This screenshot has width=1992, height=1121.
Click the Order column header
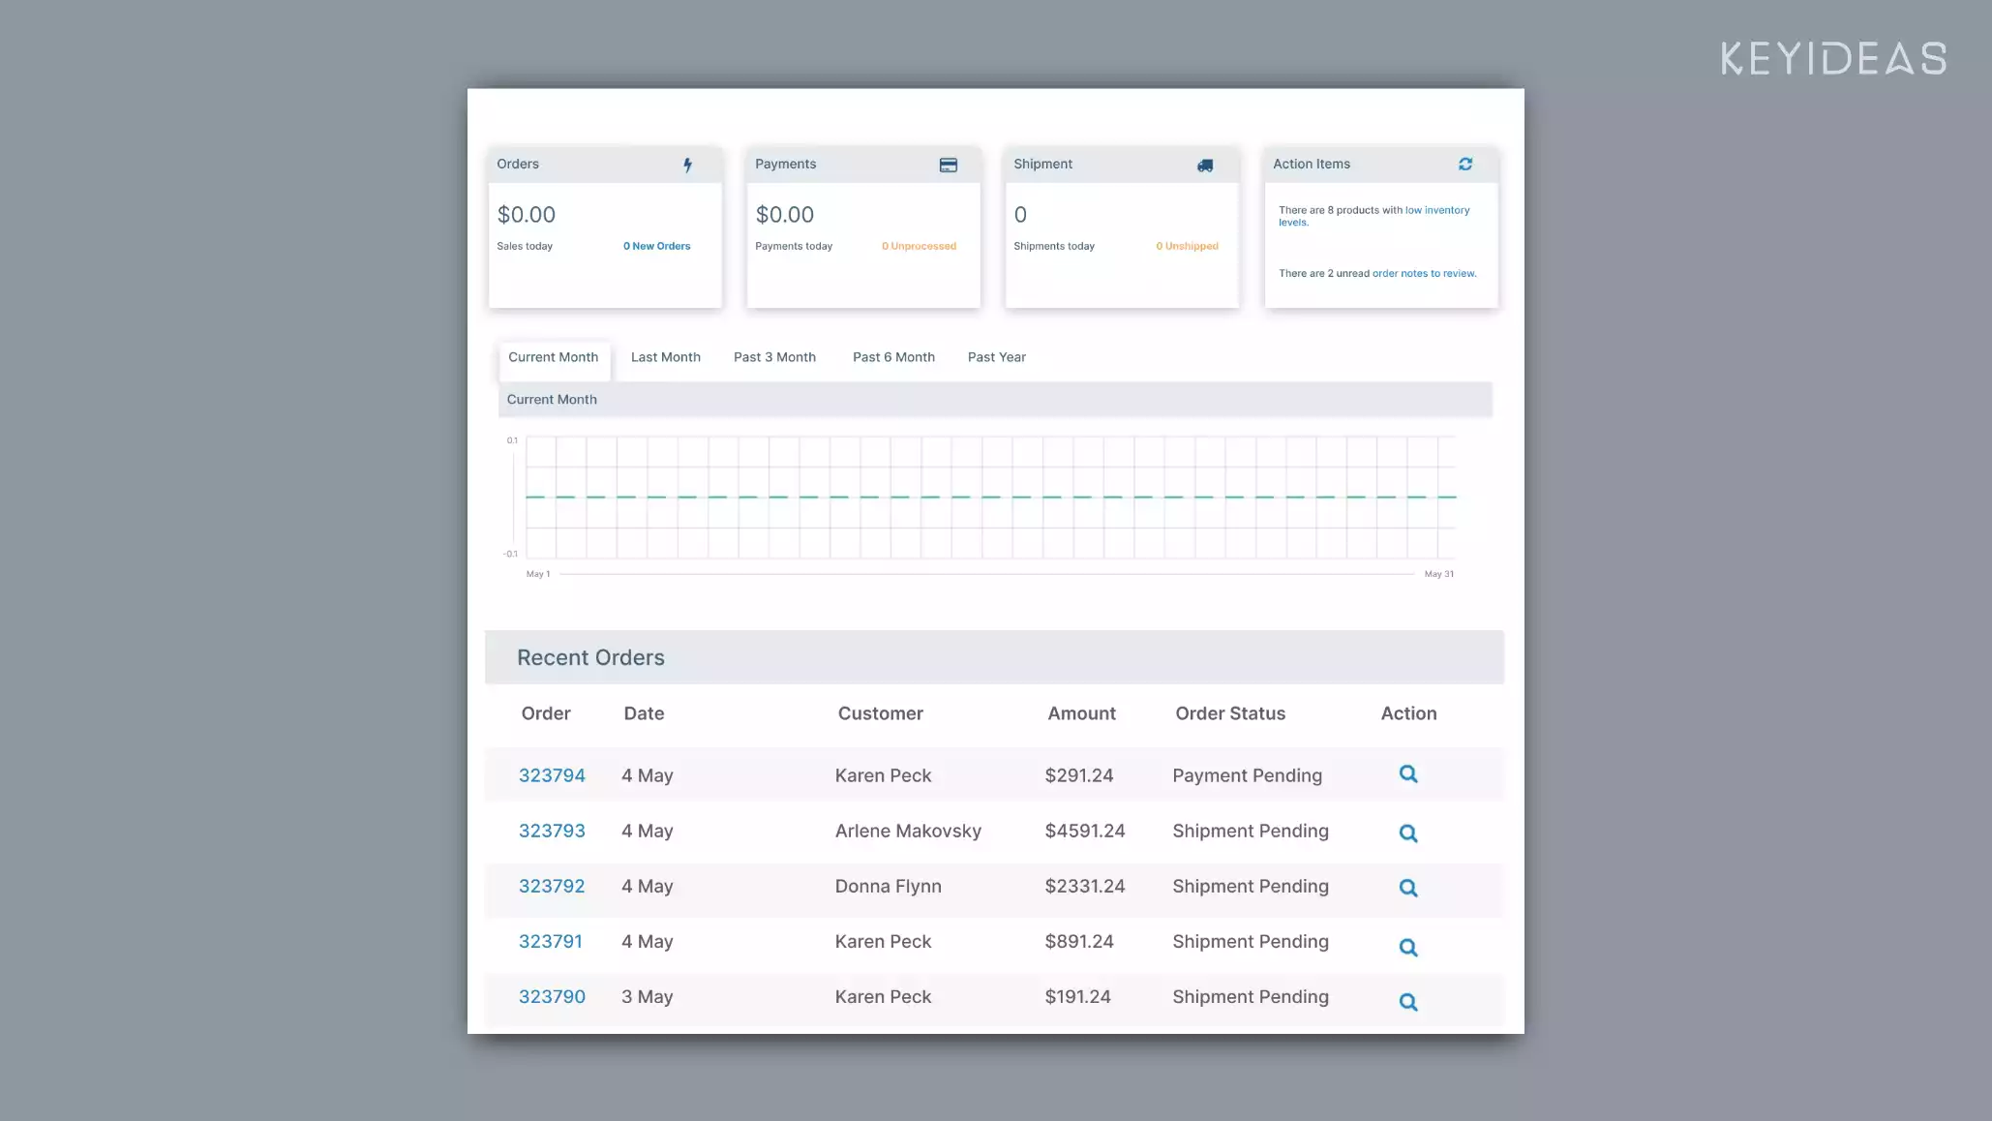click(x=546, y=713)
